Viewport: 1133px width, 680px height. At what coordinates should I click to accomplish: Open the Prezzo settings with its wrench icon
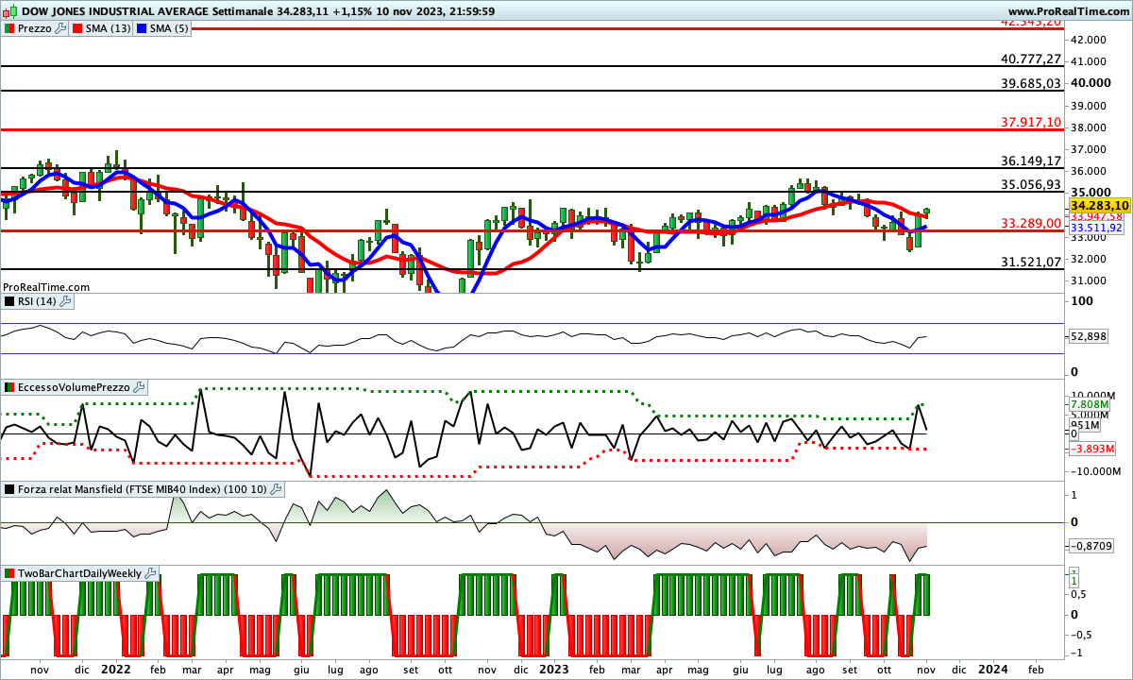[x=59, y=27]
